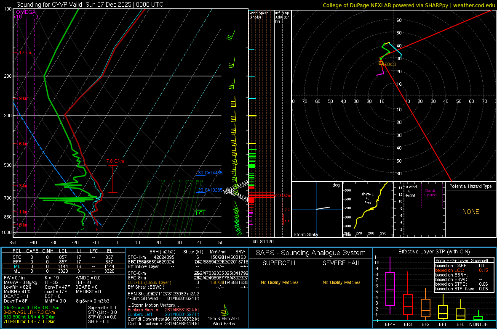Click the CAPE column header
The width and height of the screenshot is (497, 329).
pos(32,251)
